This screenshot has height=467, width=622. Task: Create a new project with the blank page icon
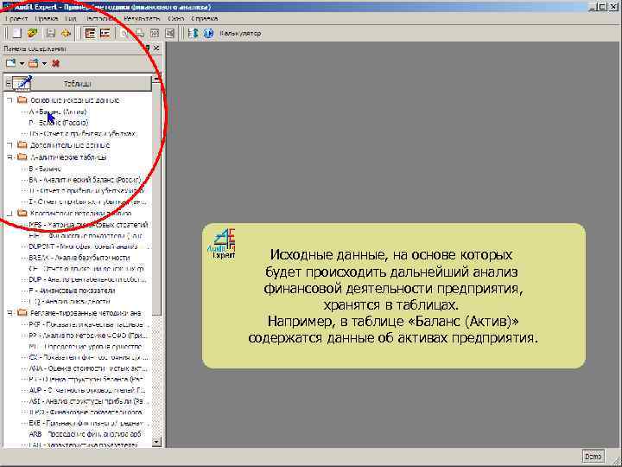tap(16, 34)
